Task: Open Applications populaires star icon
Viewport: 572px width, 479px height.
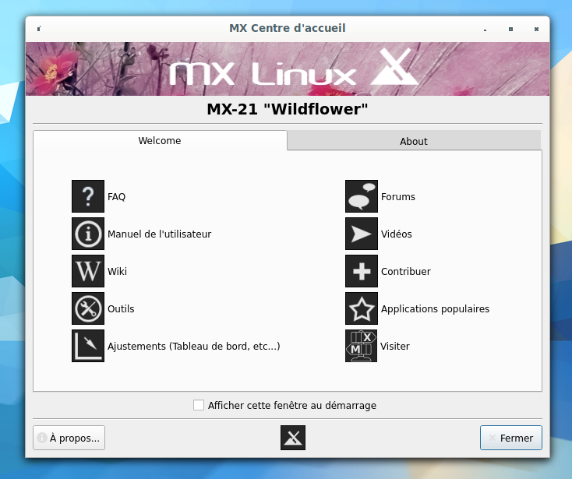Action: (x=362, y=308)
